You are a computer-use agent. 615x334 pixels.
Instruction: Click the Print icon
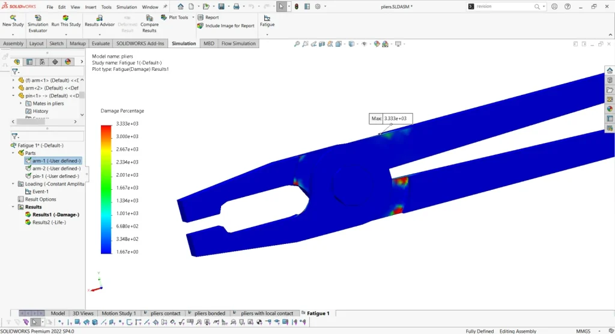236,6
